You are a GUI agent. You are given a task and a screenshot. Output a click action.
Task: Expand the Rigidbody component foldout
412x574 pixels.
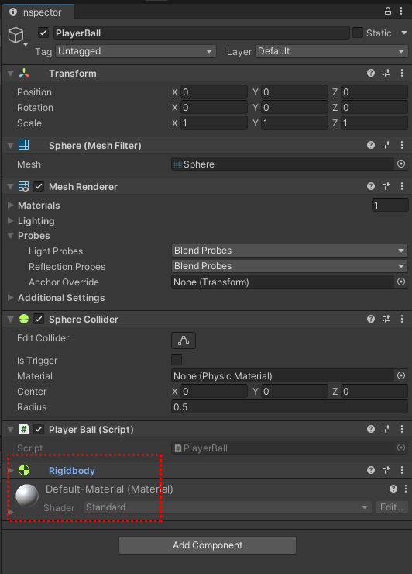11,470
